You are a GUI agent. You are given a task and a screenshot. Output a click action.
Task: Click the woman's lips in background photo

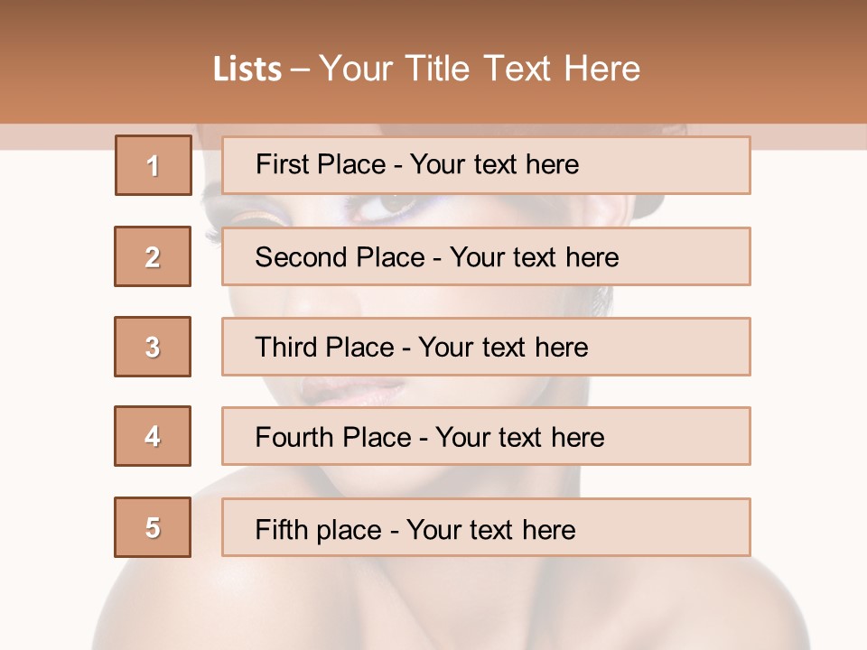tap(354, 391)
